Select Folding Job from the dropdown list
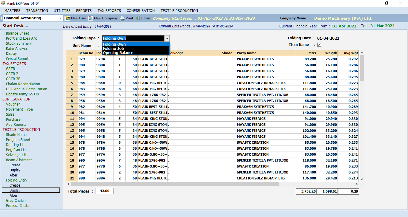The width and height of the screenshot is (408, 217). point(136,48)
